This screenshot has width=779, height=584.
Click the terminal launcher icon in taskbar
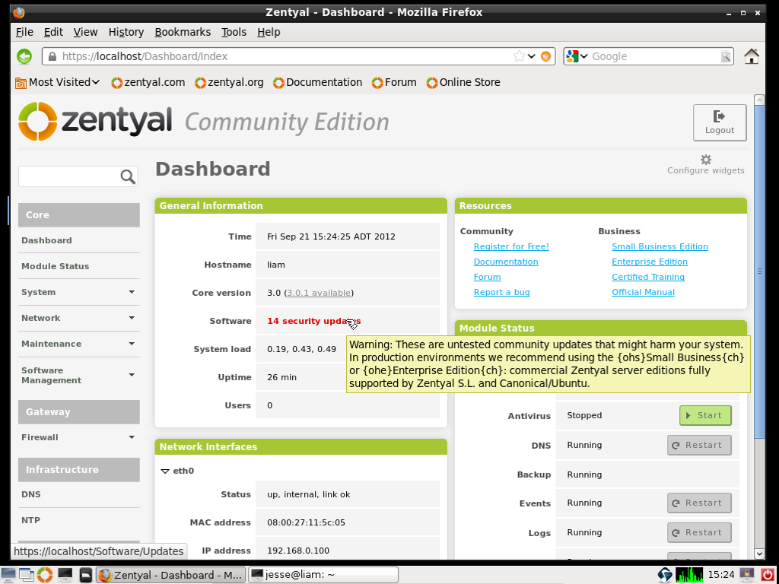(x=65, y=575)
